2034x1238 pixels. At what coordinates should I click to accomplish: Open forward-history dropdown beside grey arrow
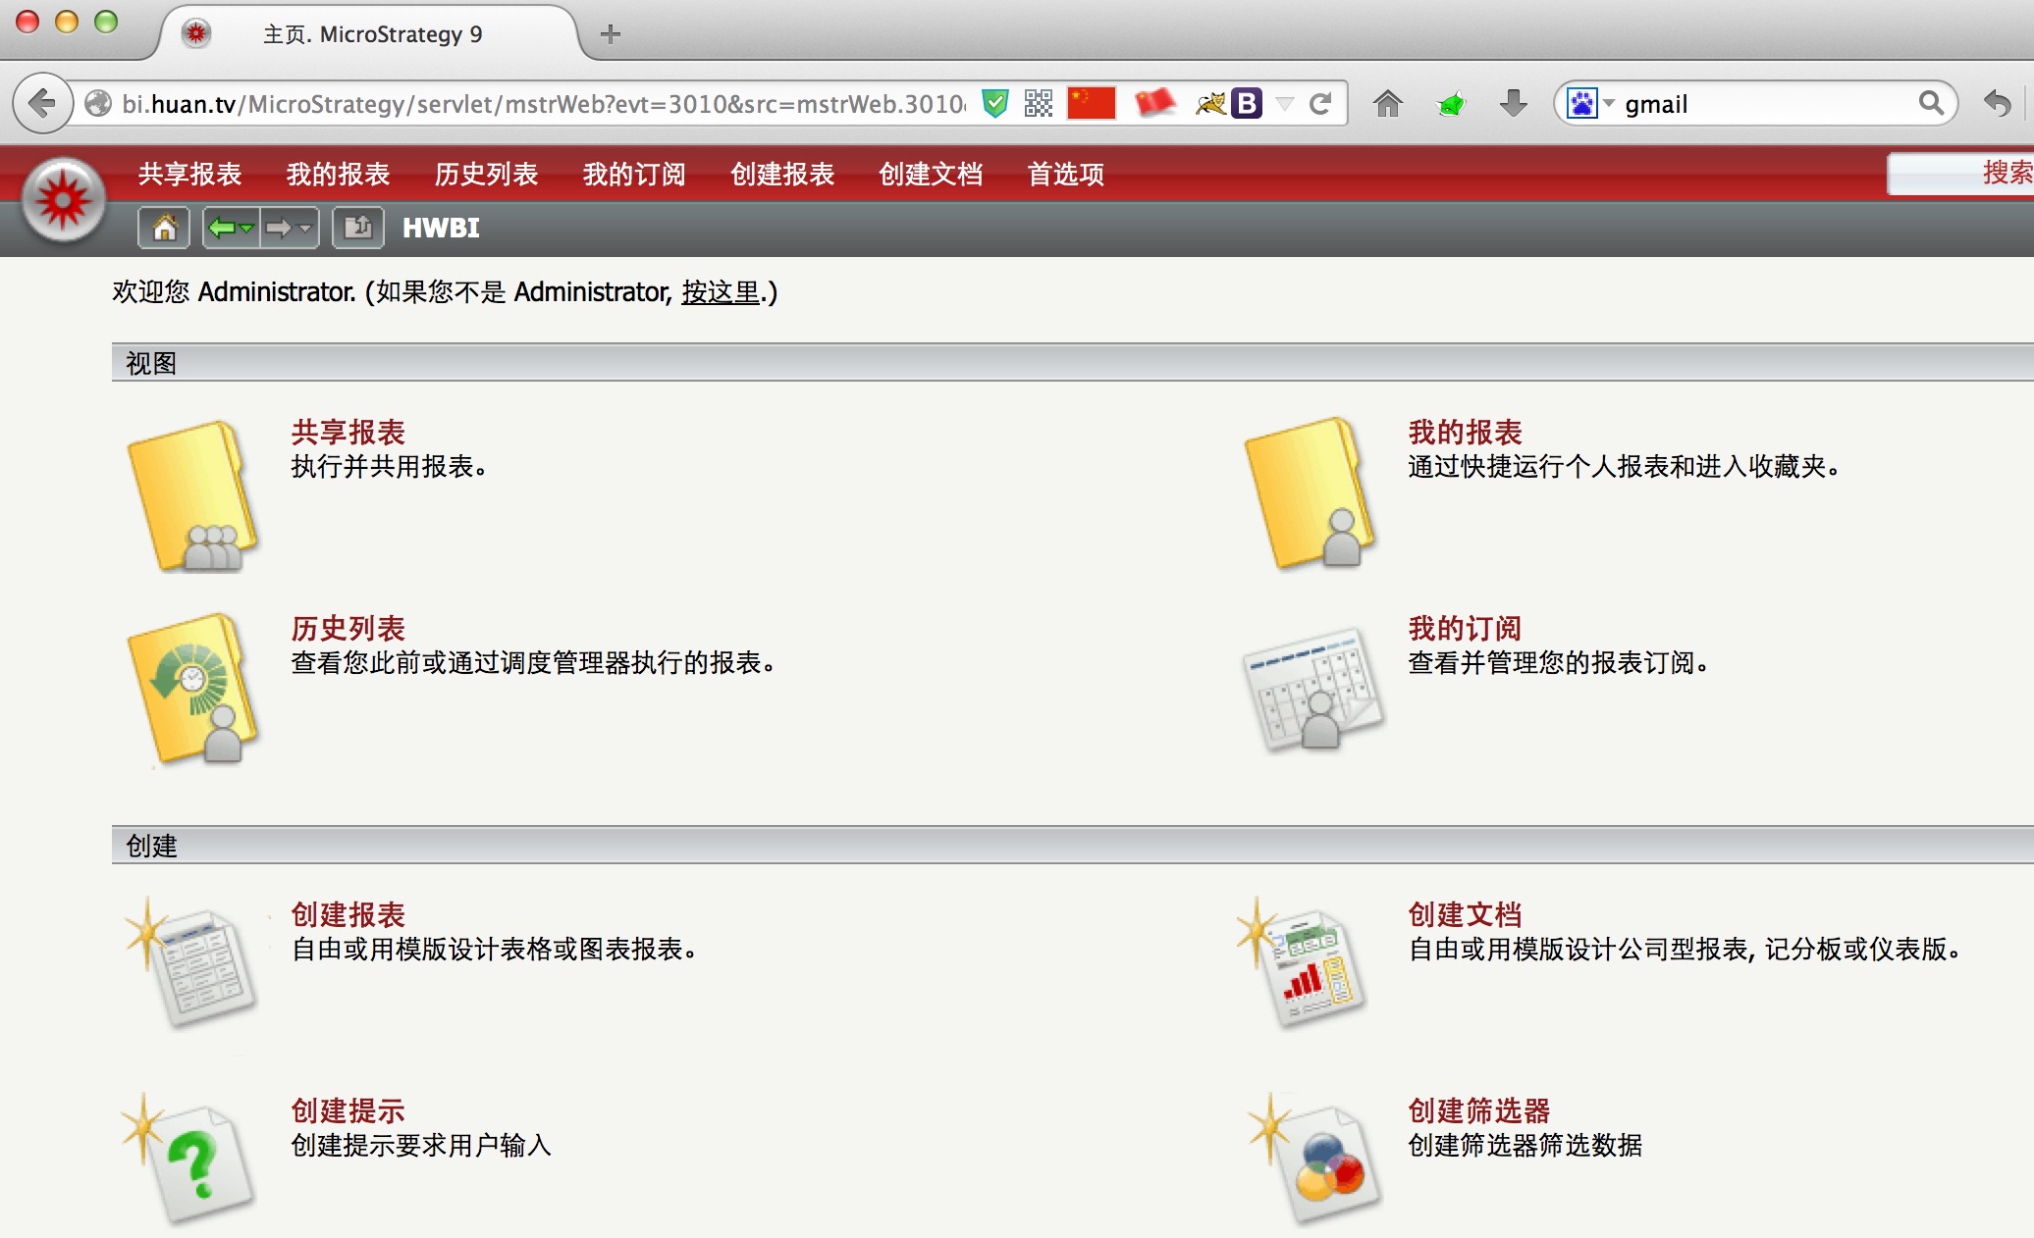pyautogui.click(x=305, y=229)
